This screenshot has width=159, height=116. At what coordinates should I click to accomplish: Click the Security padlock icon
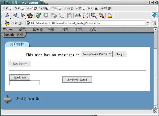(x=110, y=15)
